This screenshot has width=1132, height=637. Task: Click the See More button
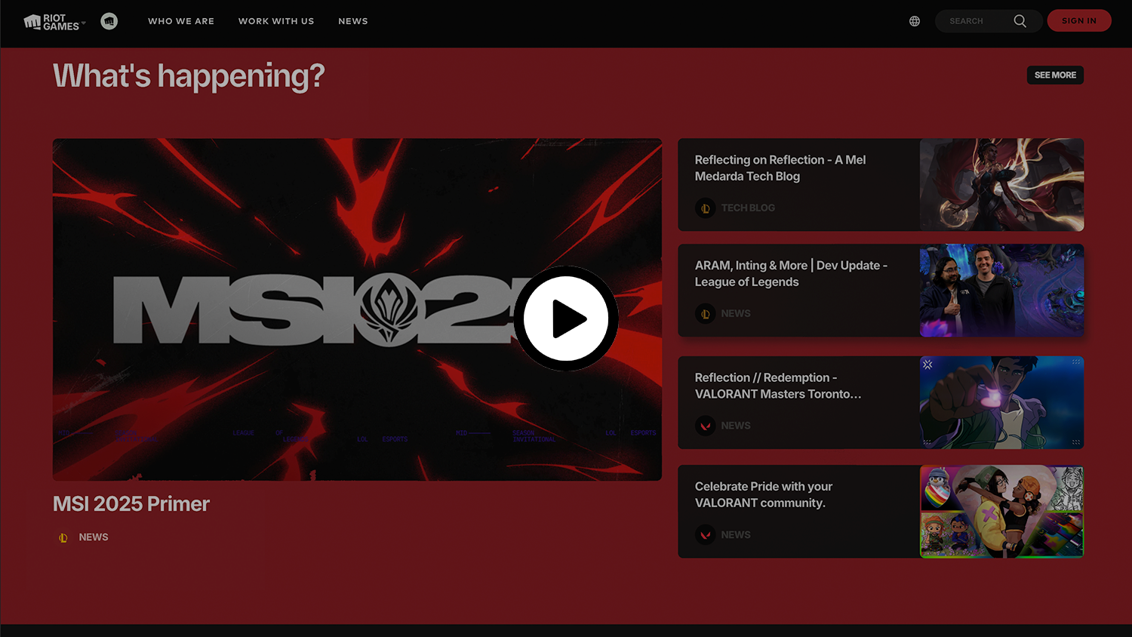[x=1055, y=75]
